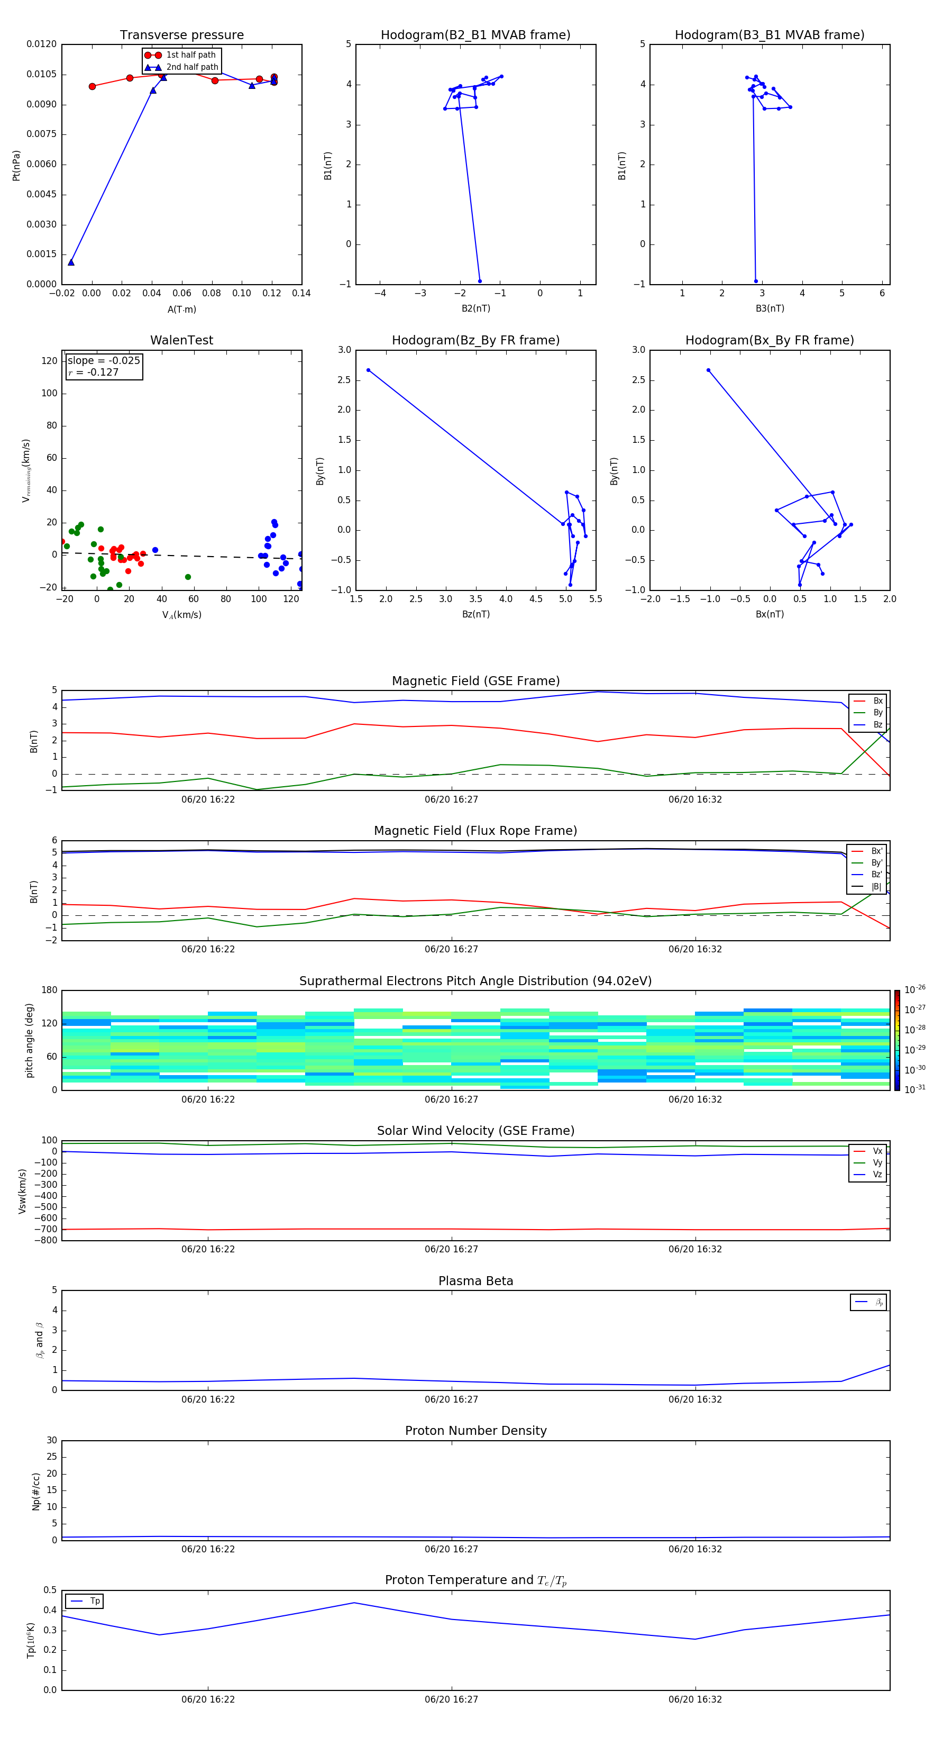Click the V_remaining(km/s) y-axis label
Viewport: 952px width, 1746px height.
tap(26, 470)
